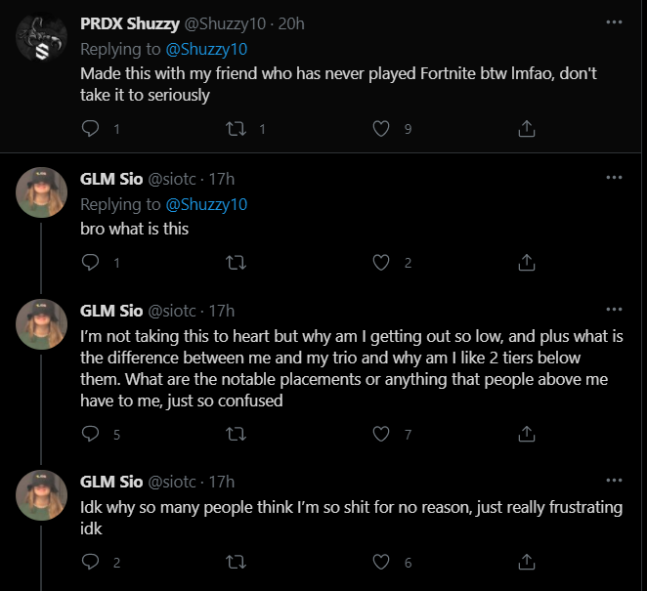Image resolution: width=647 pixels, height=591 pixels.
Task: Open more options on PRDX Shuzzy's tweet
Action: pos(614,21)
